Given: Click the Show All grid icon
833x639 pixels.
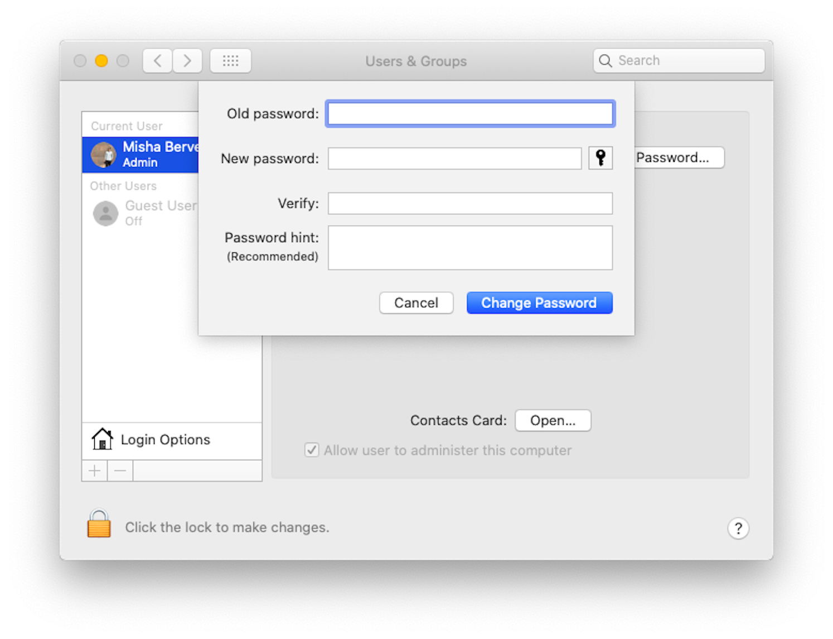Looking at the screenshot, I should click(230, 60).
